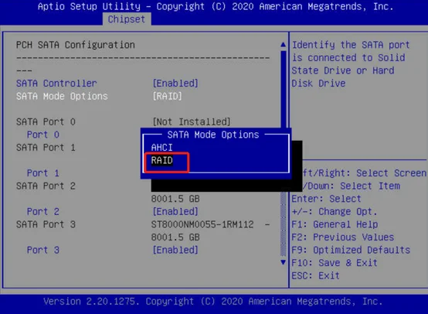Toggle Port 2 [Enabled] value
428x314 pixels.
[175, 212]
